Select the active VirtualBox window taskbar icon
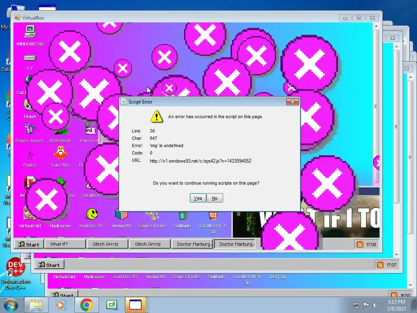 pos(136,305)
